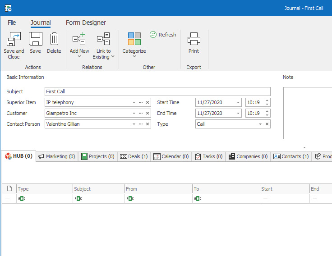
Task: Open Customer browse ellipsis button
Action: tap(141, 114)
